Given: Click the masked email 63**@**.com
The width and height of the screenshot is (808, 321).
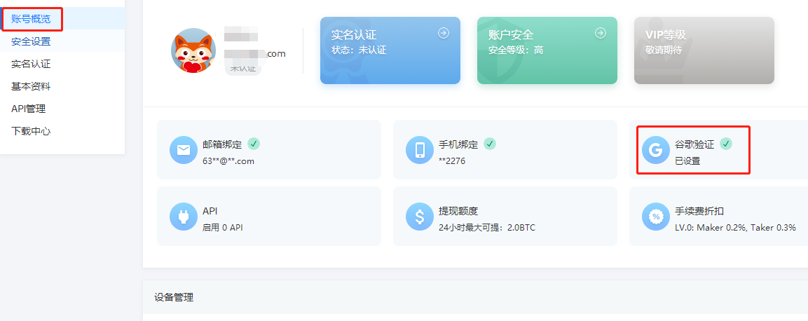Looking at the screenshot, I should [x=228, y=160].
